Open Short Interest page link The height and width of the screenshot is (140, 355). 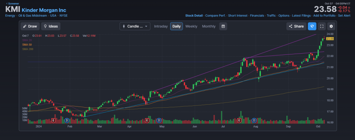238,16
